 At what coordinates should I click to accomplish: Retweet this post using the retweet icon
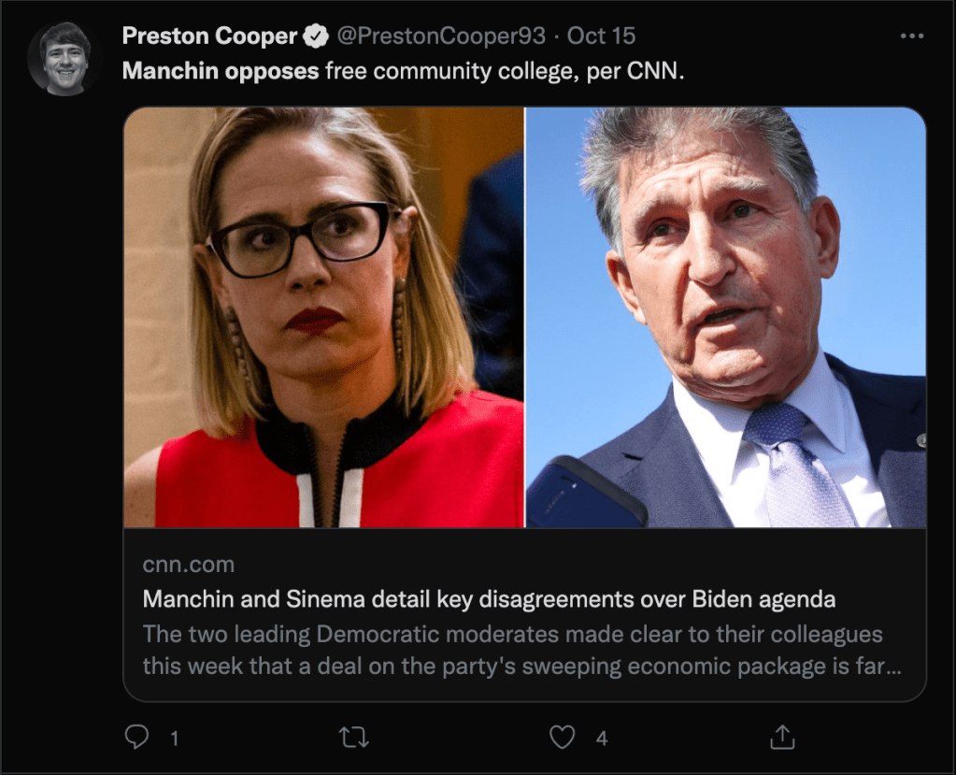pyautogui.click(x=353, y=738)
